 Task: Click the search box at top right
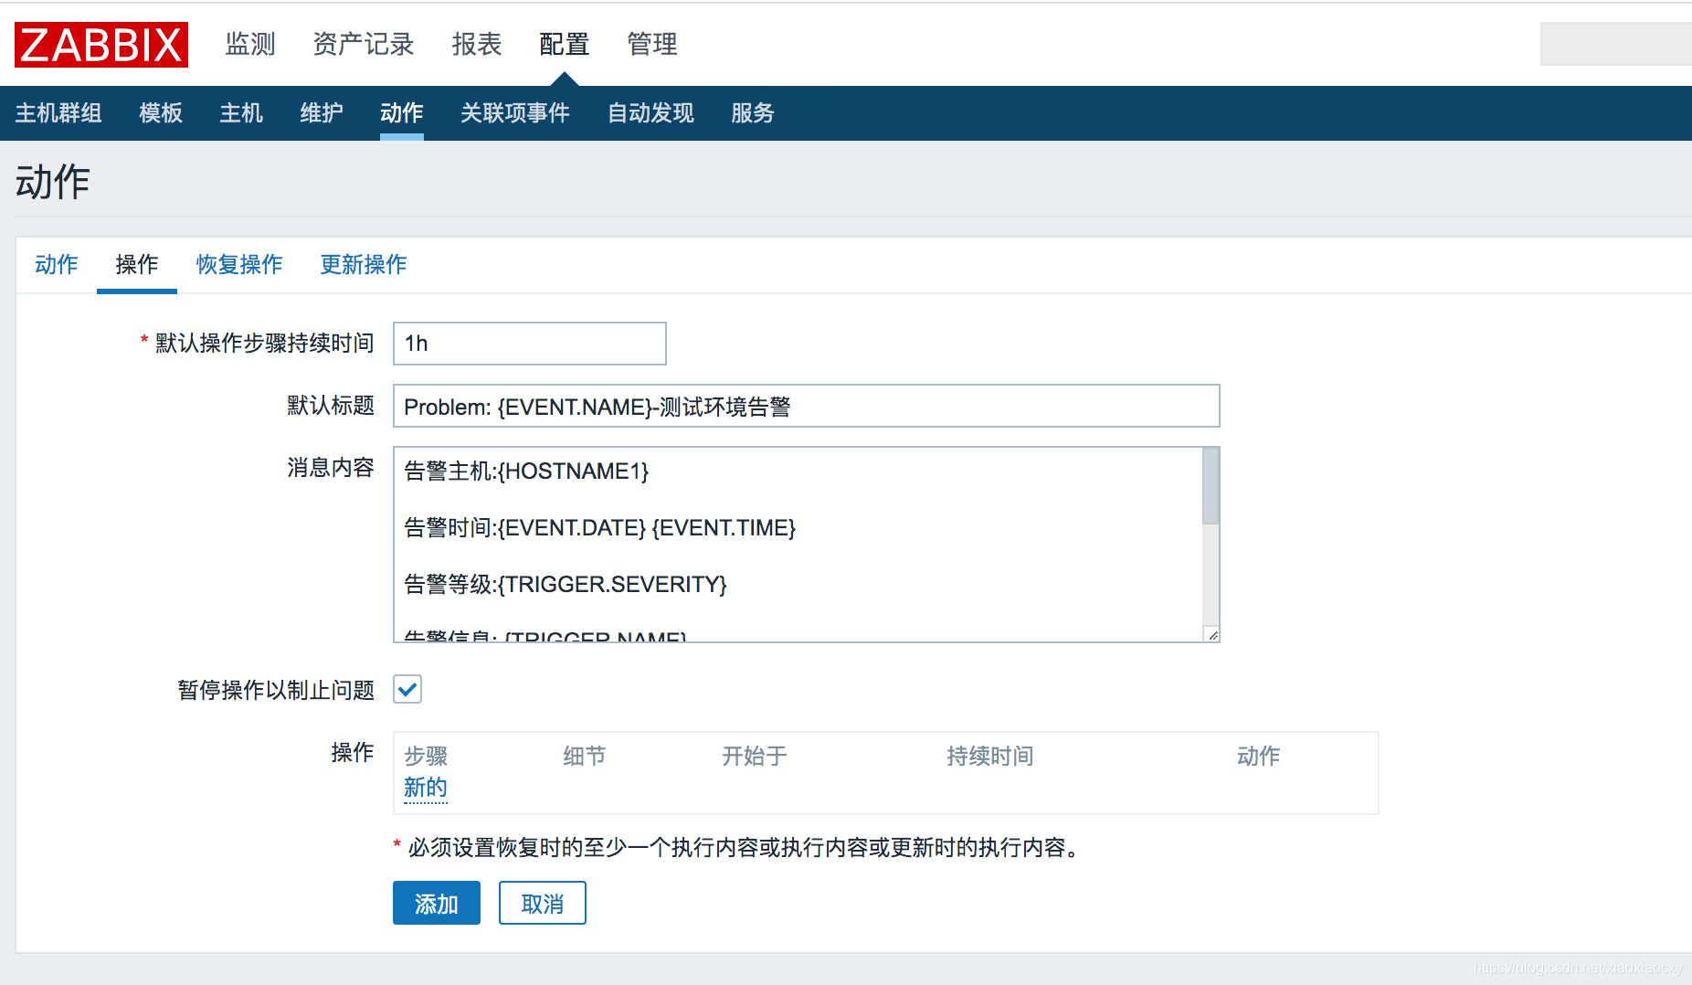1615,44
